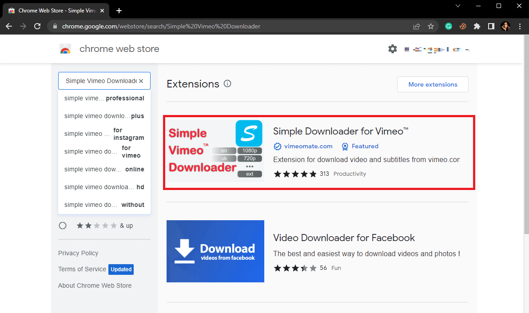Choose suggestion ending in online

pyautogui.click(x=104, y=169)
